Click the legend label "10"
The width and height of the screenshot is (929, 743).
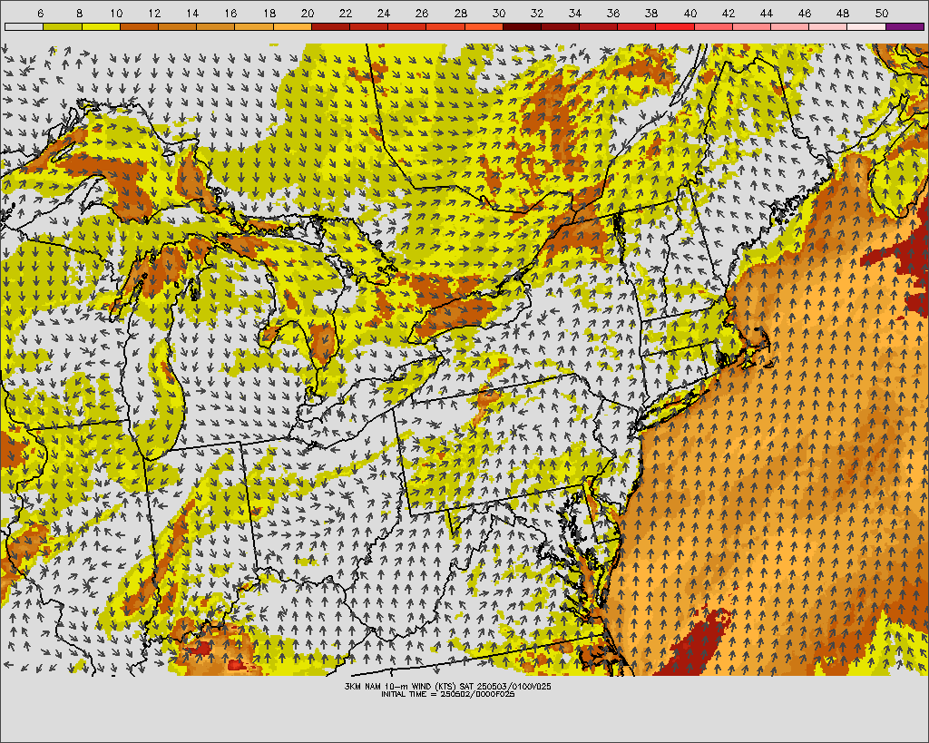(x=116, y=13)
